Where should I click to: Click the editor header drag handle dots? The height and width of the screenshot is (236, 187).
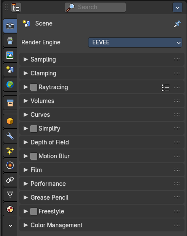[x=6, y=7]
